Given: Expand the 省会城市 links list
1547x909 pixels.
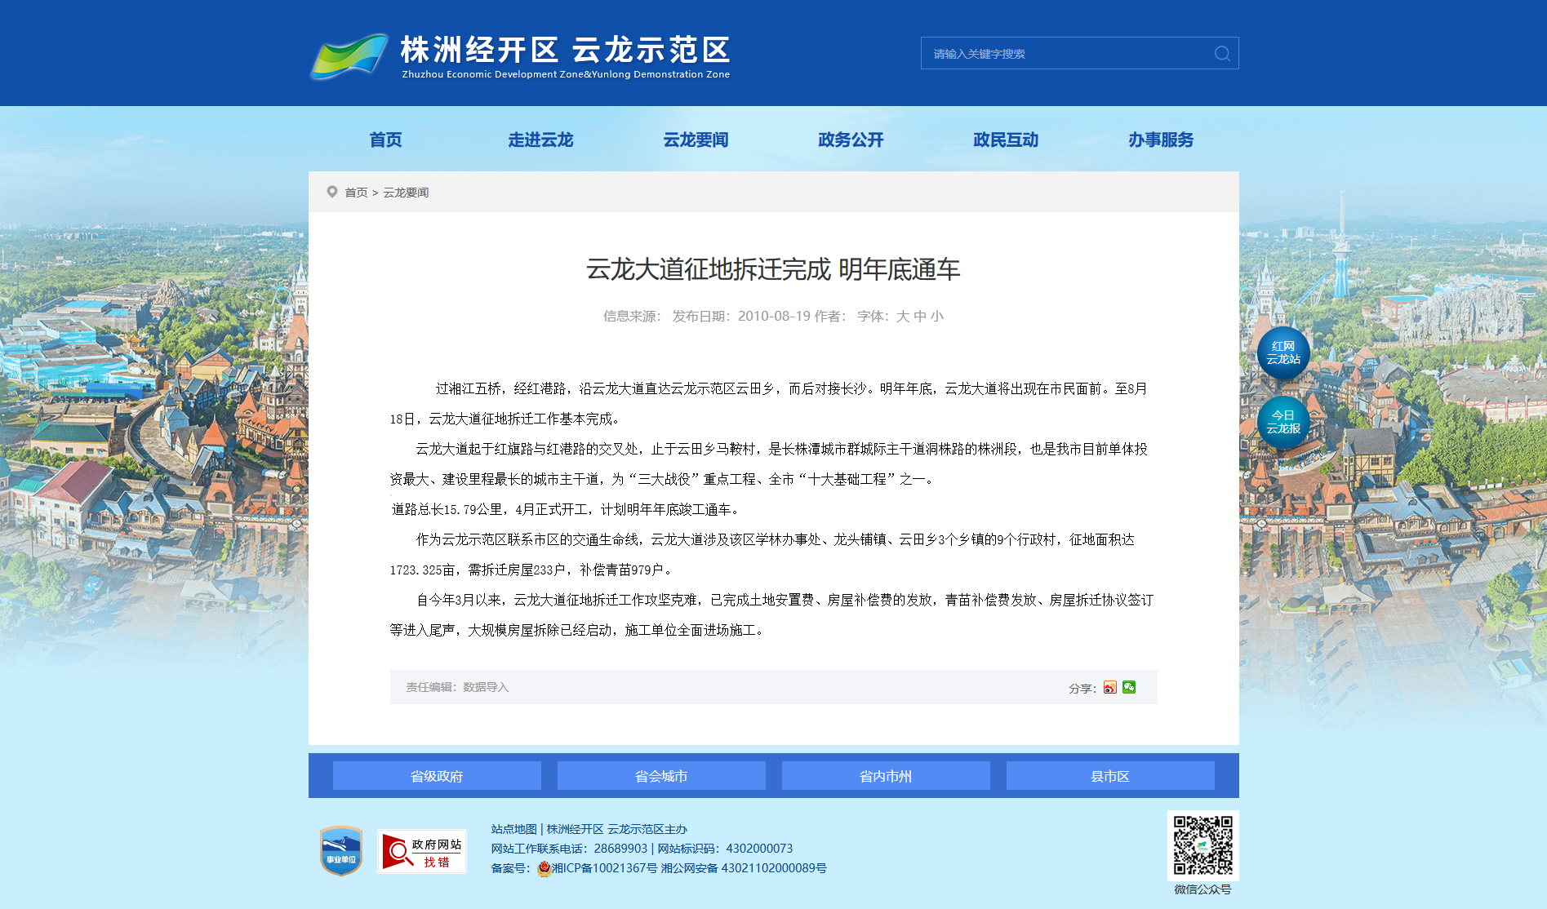Looking at the screenshot, I should click(x=661, y=776).
